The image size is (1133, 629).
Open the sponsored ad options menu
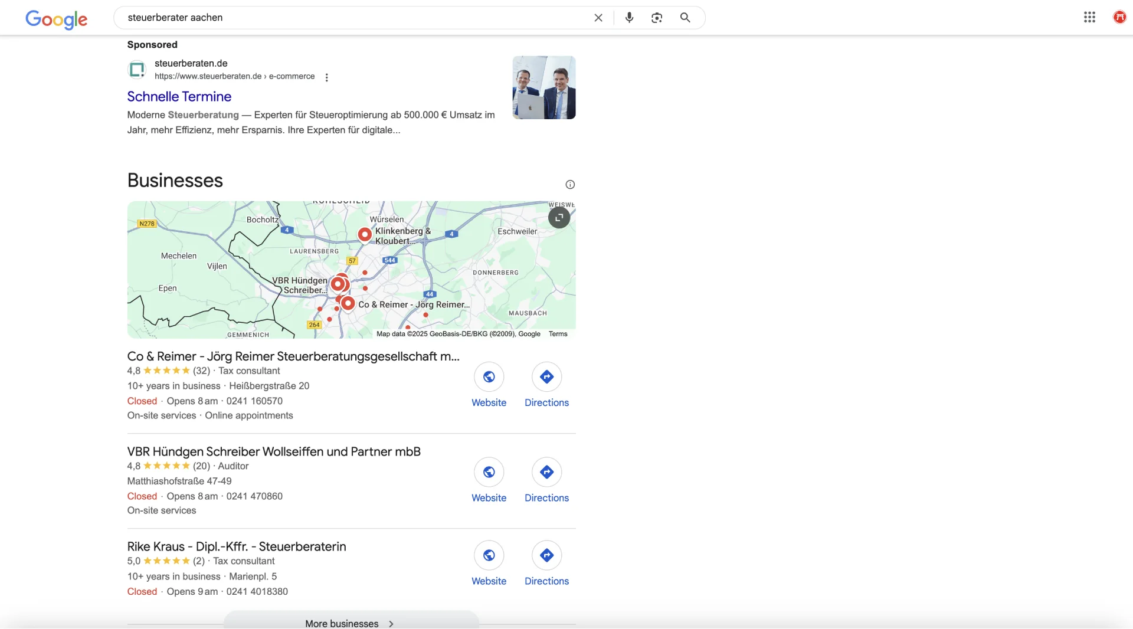326,77
